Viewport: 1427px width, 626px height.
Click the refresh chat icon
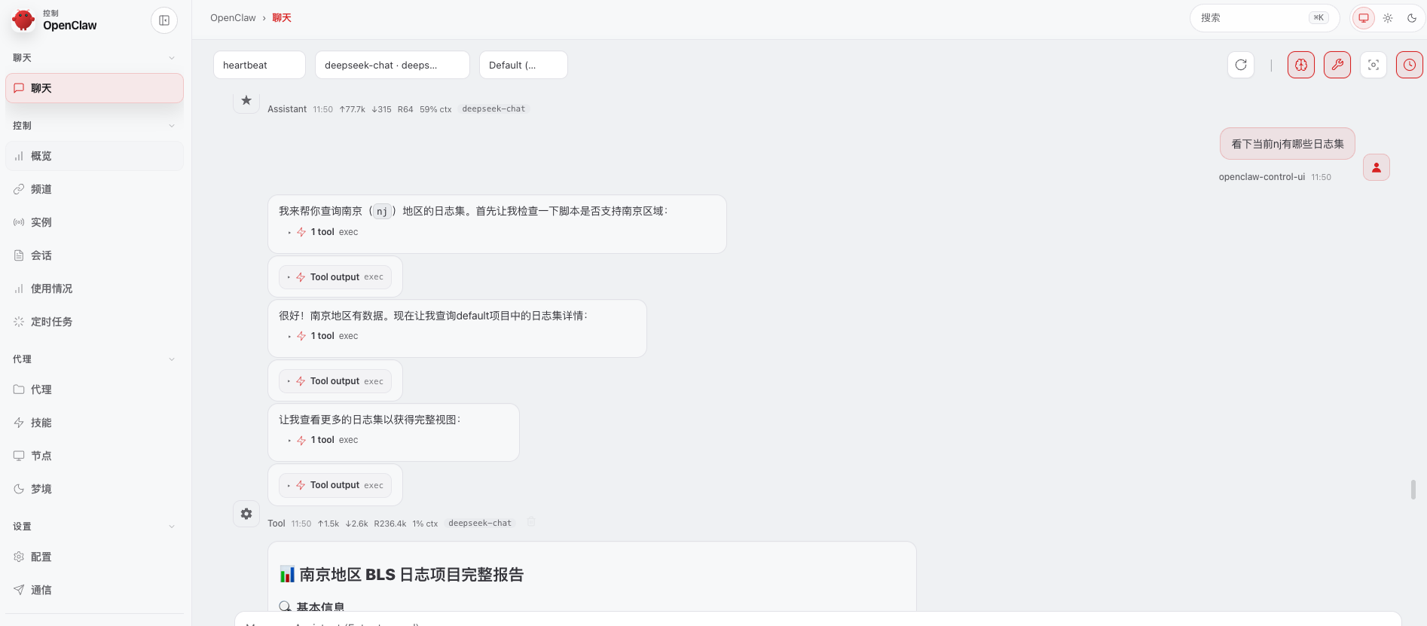[1241, 65]
